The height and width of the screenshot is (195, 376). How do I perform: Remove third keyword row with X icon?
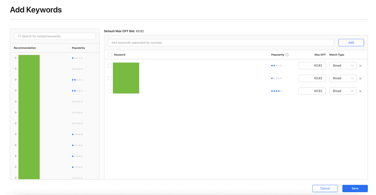360,91
